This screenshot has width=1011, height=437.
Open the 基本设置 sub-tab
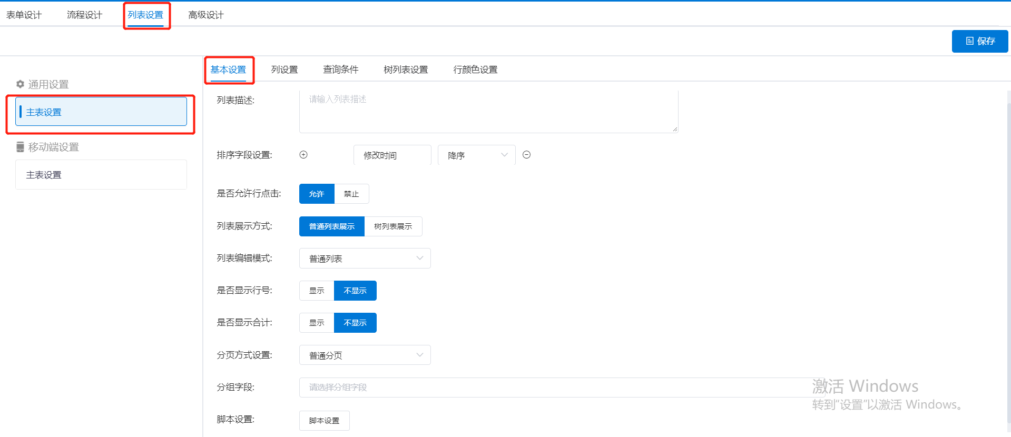pyautogui.click(x=228, y=69)
